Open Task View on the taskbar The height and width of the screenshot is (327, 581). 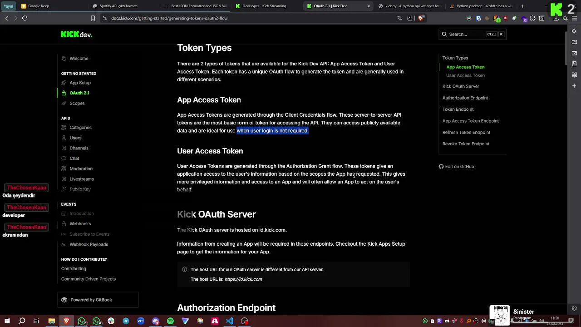pos(36,321)
